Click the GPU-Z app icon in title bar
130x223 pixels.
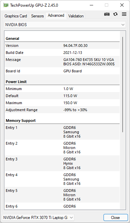click(x=6, y=5)
